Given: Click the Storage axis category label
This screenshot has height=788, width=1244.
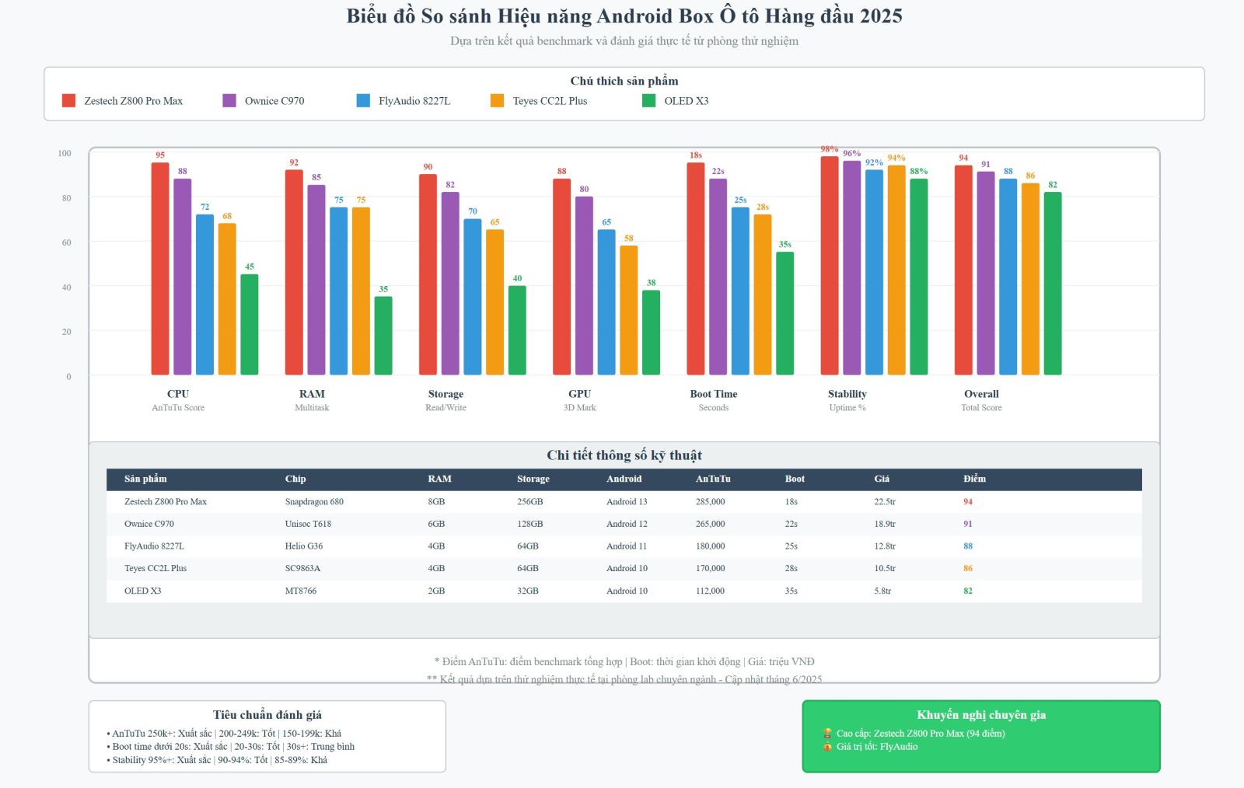Looking at the screenshot, I should pyautogui.click(x=446, y=394).
